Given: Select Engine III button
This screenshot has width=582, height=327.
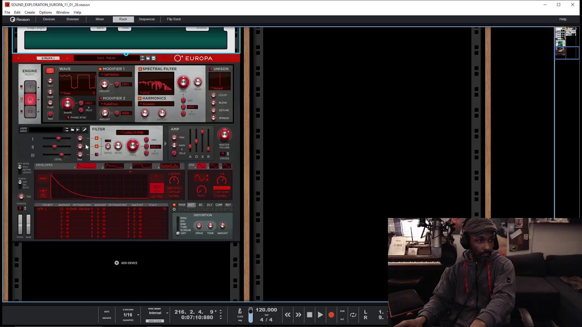Looking at the screenshot, I should 30,111.
